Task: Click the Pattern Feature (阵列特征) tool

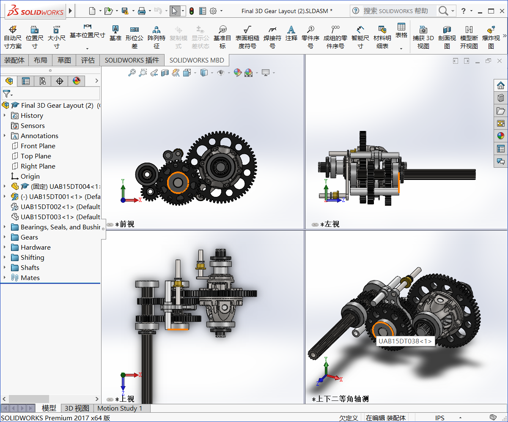Action: pos(157,37)
